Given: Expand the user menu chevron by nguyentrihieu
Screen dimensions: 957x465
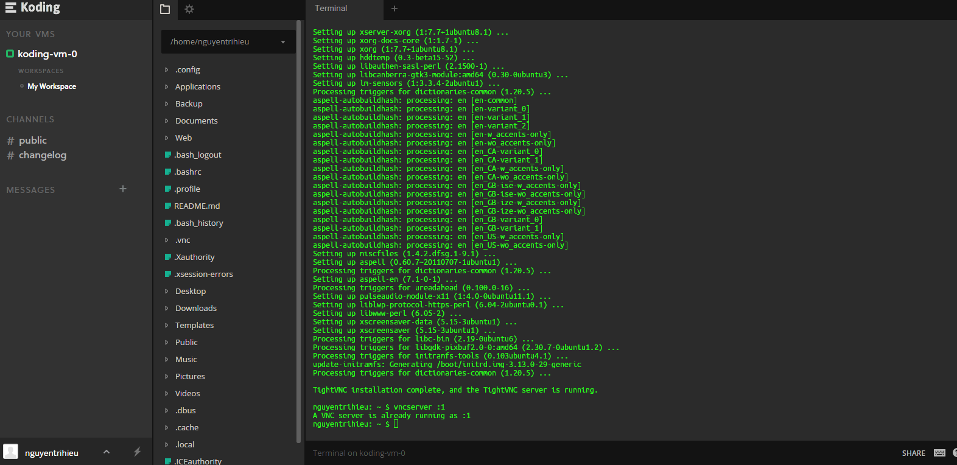Looking at the screenshot, I should [107, 452].
